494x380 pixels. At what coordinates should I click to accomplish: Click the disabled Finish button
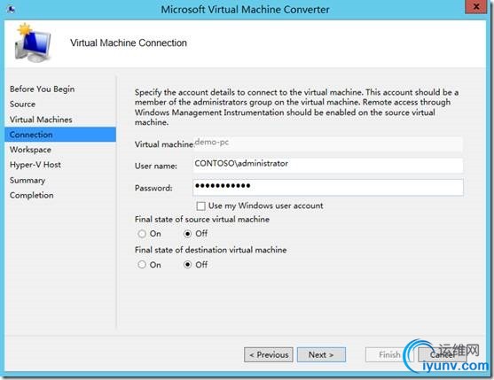(389, 355)
